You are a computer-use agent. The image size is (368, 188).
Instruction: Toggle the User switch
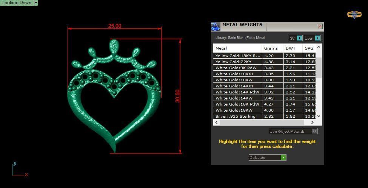[x=312, y=38]
